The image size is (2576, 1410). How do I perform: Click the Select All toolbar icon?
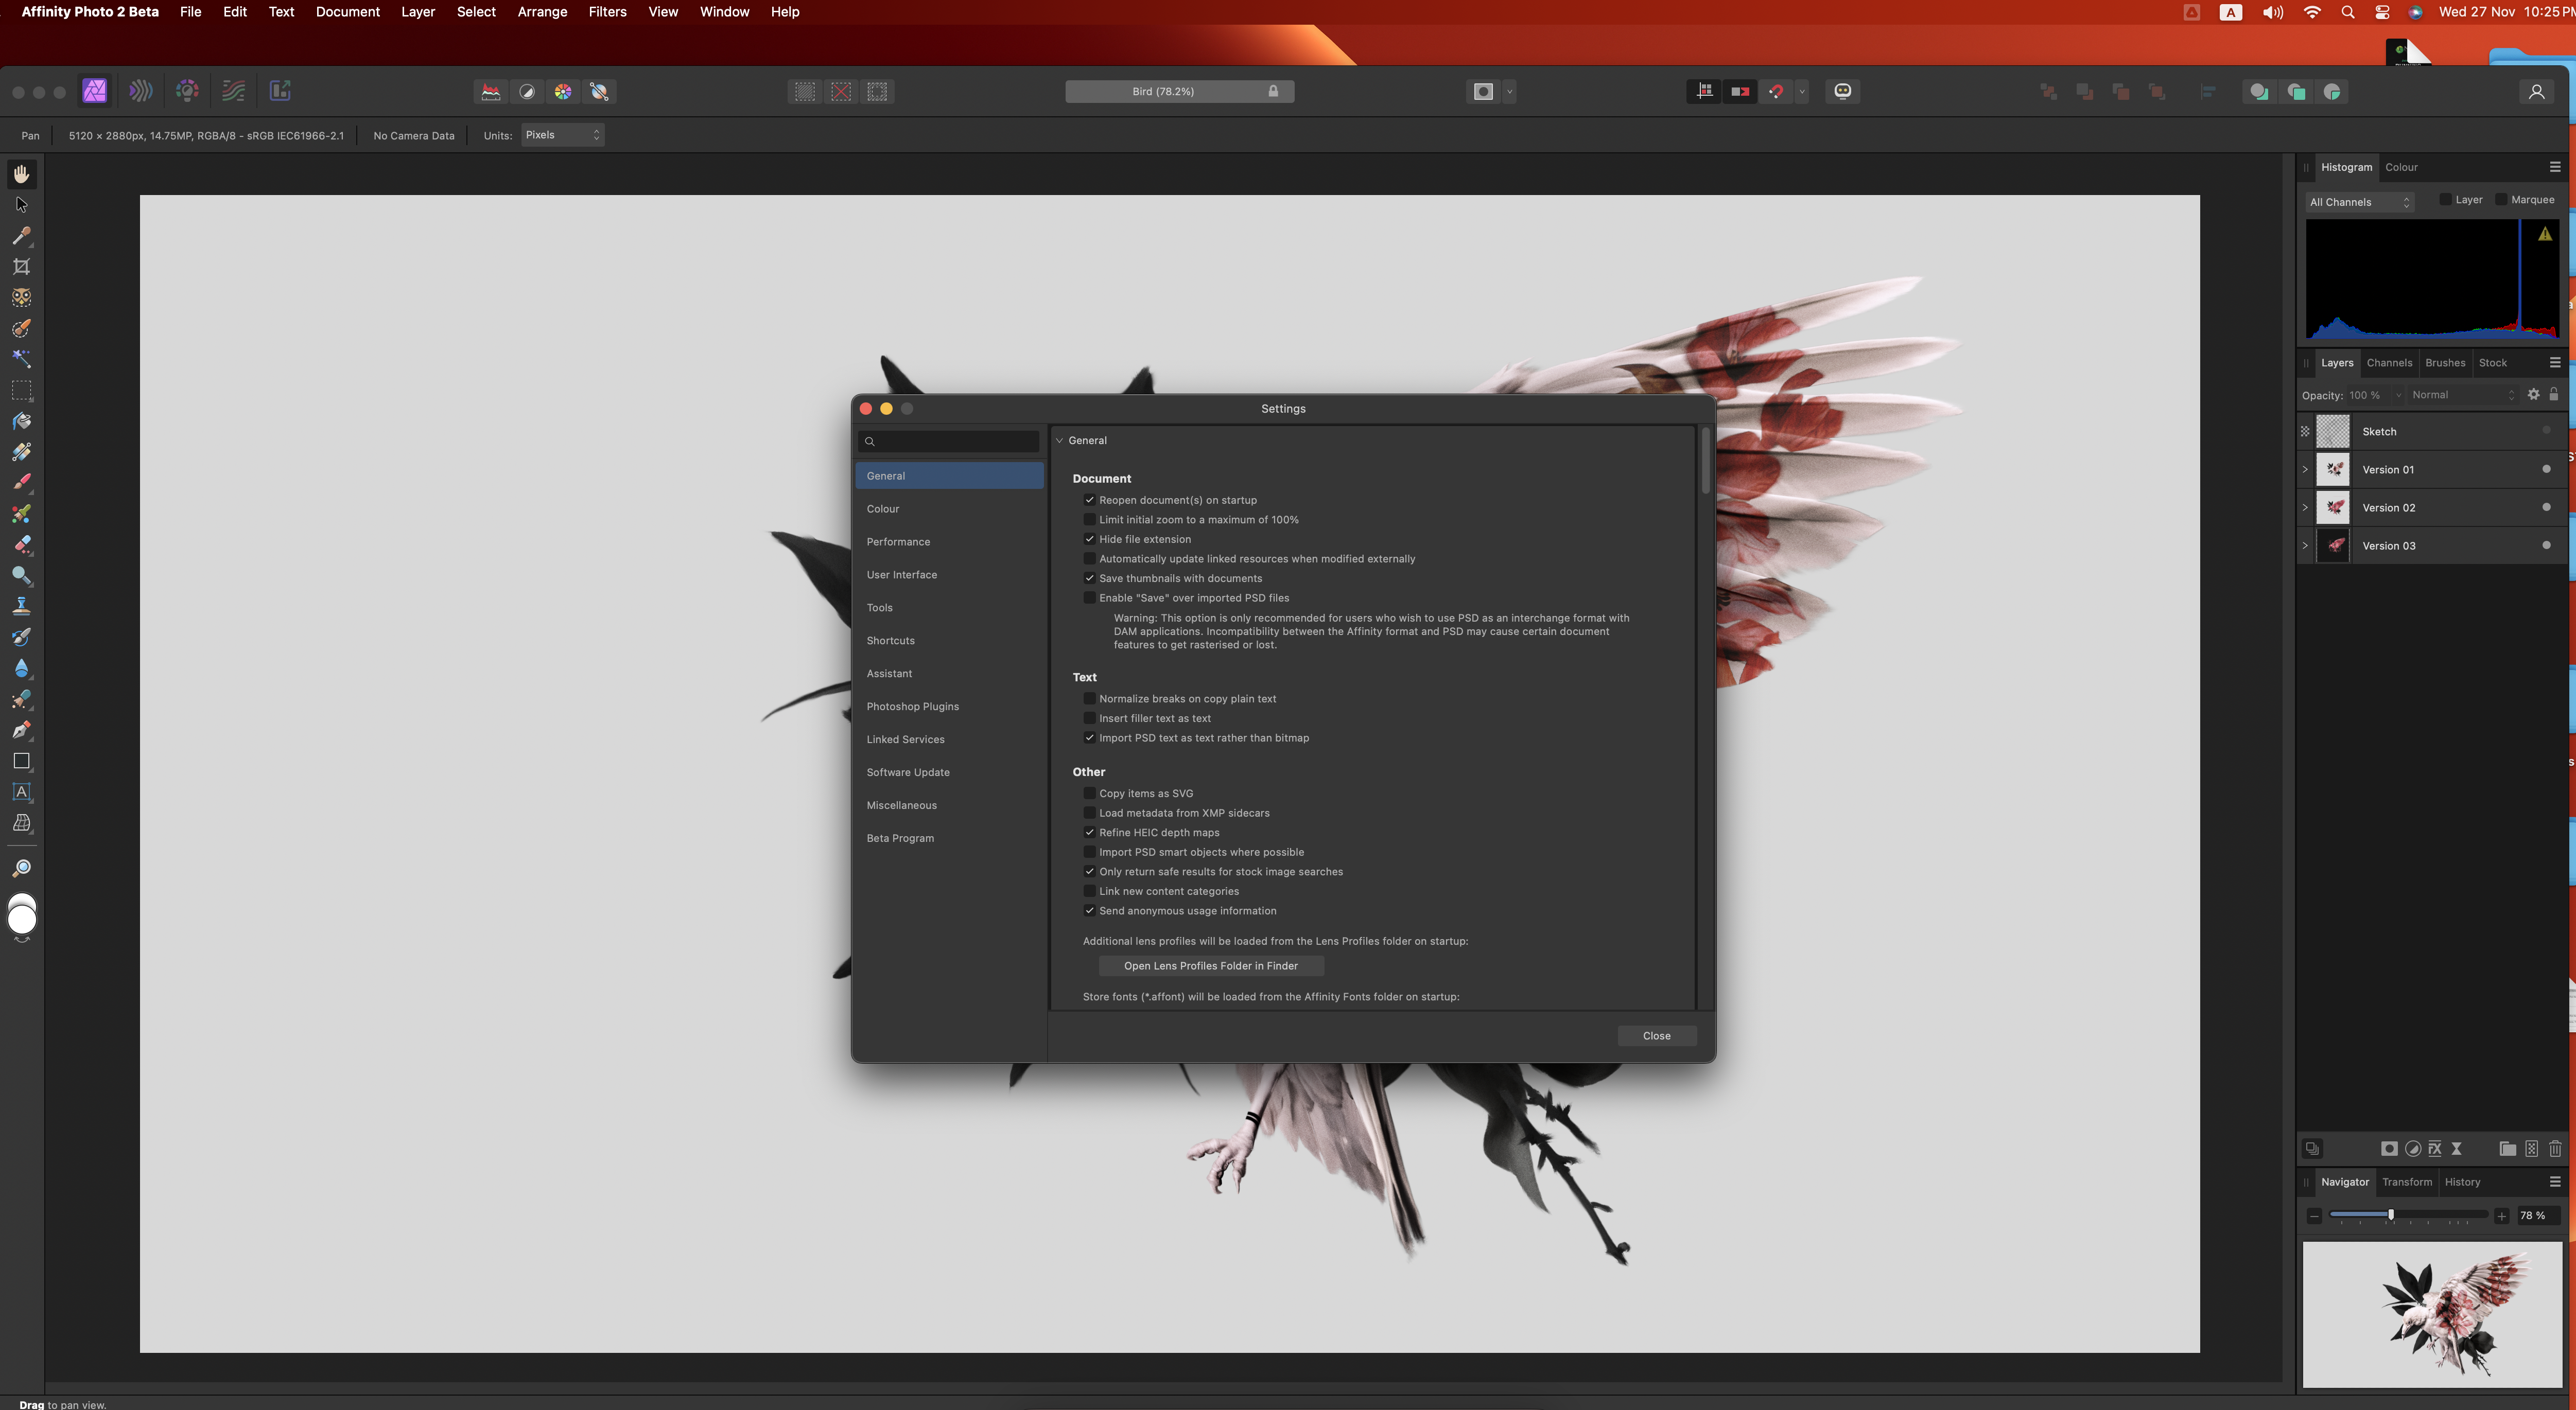805,92
